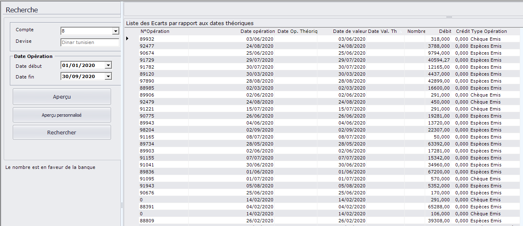Click the Date de valeur column header
The image size is (523, 226).
(349, 31)
